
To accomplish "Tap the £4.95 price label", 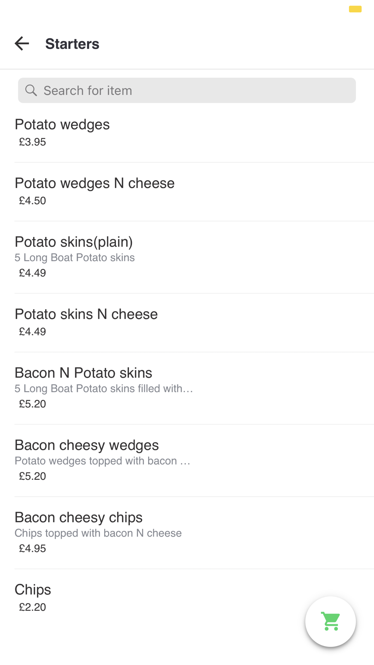I will [x=33, y=549].
